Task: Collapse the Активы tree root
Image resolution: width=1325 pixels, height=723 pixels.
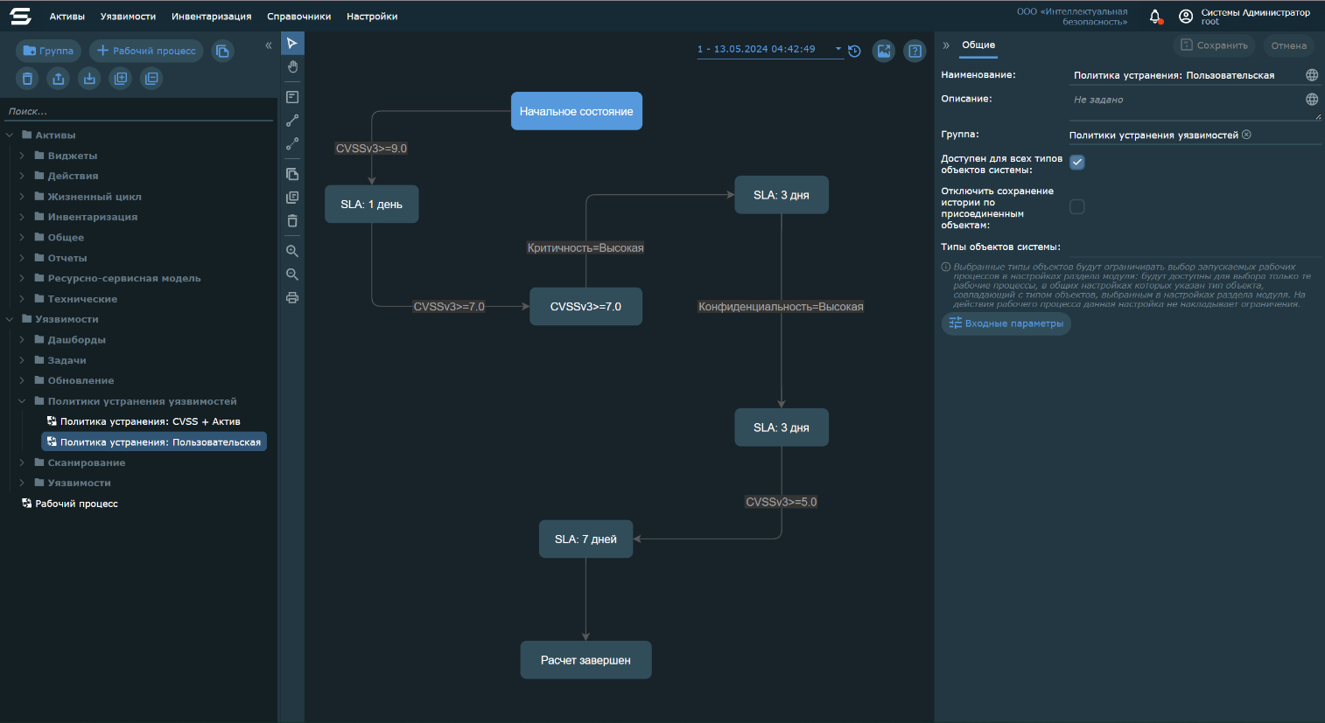Action: (10, 136)
